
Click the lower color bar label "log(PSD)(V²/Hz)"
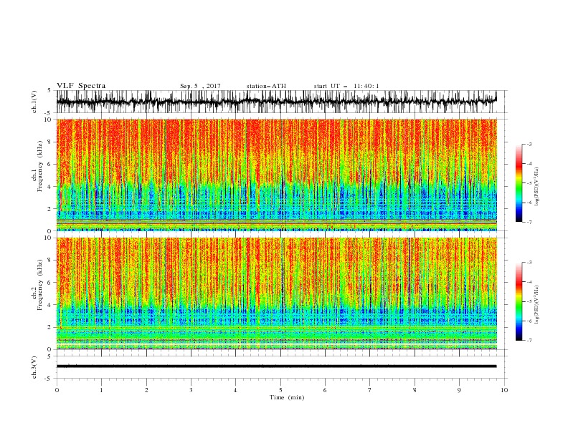[537, 305]
